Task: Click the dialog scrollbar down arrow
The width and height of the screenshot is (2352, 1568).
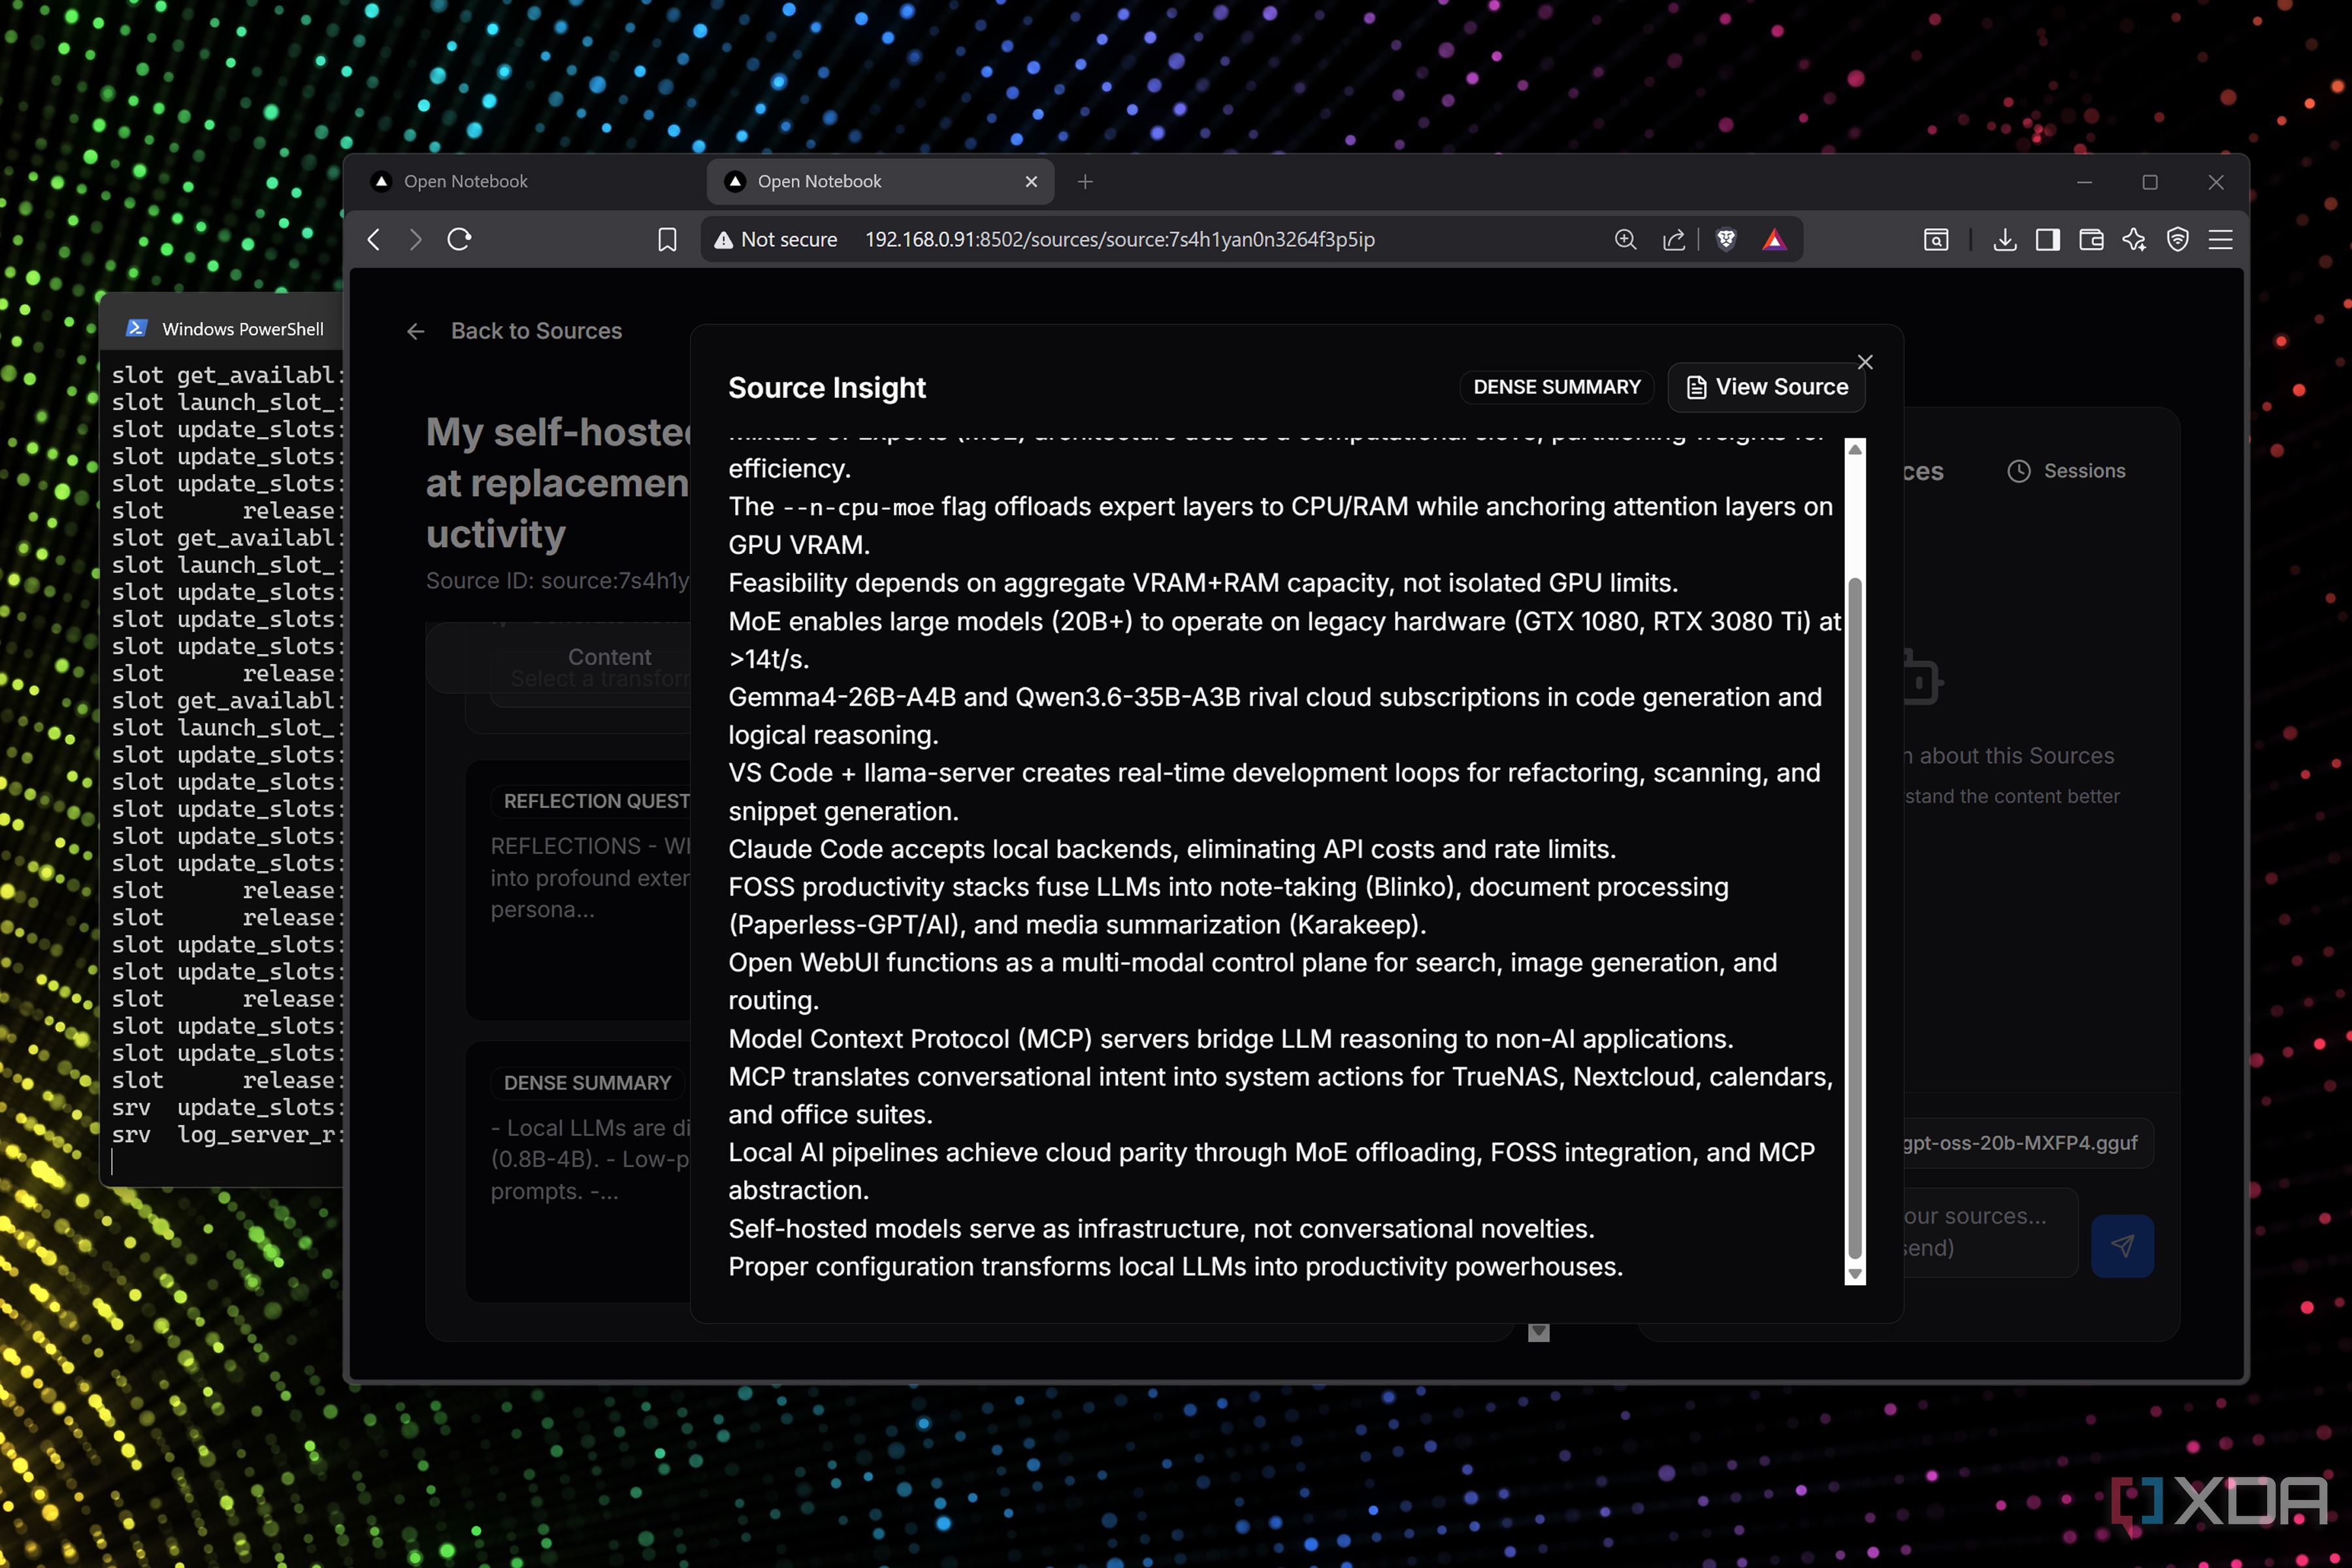Action: point(1855,1274)
